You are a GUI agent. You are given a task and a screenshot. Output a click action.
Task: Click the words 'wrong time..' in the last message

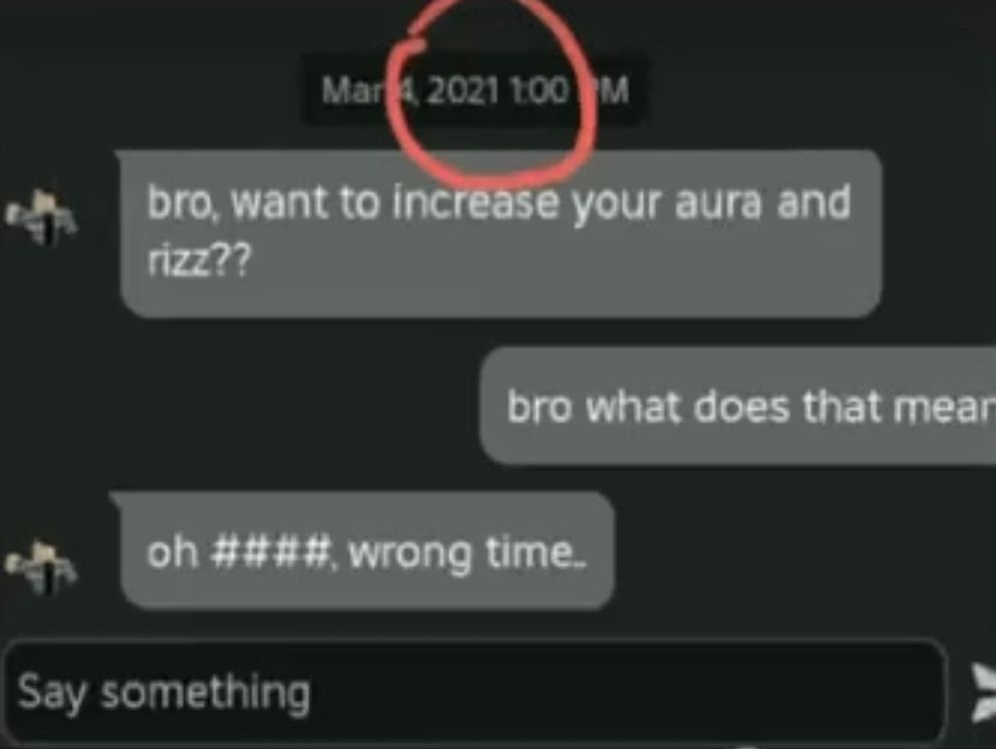tap(468, 553)
